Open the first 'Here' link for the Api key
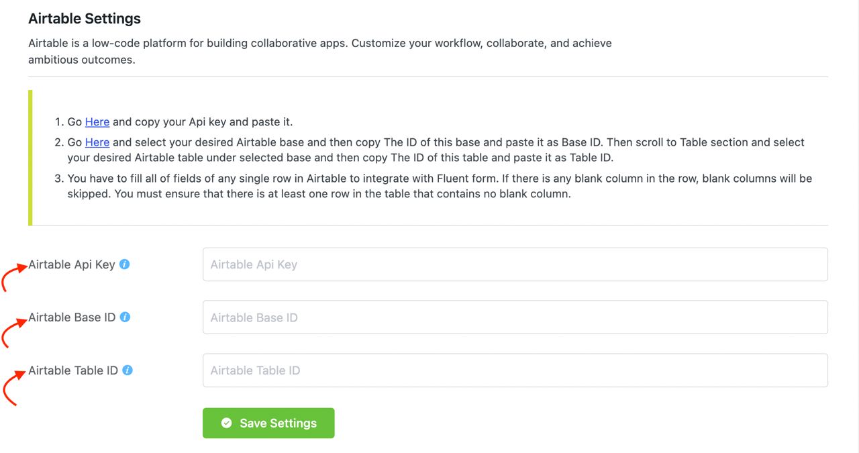859x453 pixels. tap(97, 121)
